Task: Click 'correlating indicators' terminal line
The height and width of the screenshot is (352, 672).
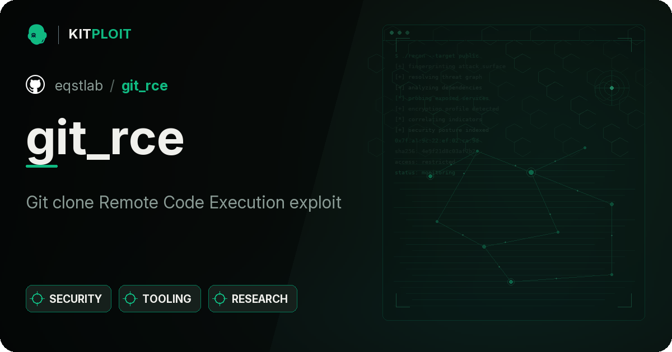Action: [438, 120]
